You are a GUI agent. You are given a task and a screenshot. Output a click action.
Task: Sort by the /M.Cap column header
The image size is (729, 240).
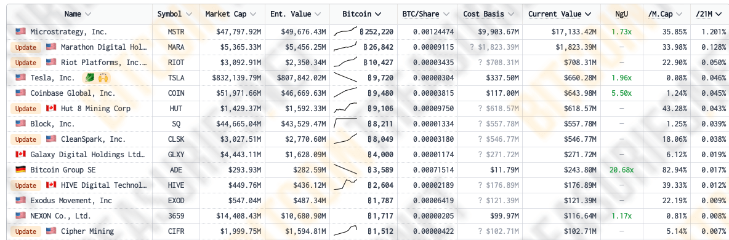click(x=666, y=14)
